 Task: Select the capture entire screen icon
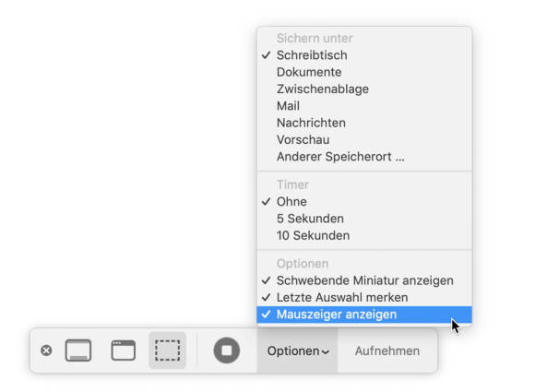coord(78,350)
